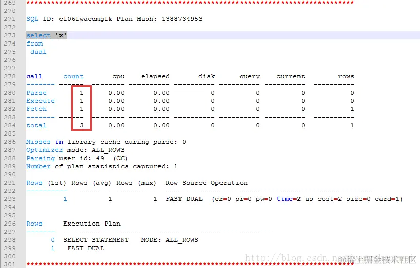Click the Rows (1st) header
This screenshot has width=420, height=268.
click(46, 183)
